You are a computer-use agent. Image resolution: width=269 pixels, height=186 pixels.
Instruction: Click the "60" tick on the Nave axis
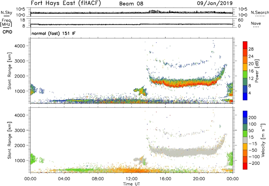[x=240, y=20]
